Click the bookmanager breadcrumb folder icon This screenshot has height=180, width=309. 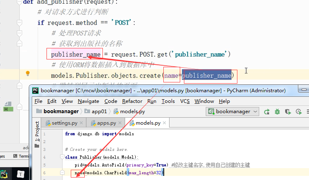39,111
